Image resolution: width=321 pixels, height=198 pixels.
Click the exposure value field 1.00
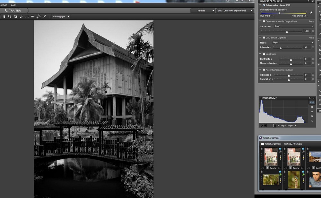pyautogui.click(x=307, y=31)
